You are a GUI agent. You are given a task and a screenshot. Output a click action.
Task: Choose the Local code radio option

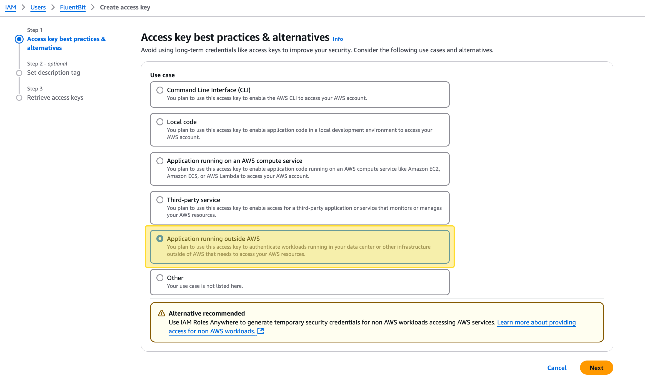160,122
